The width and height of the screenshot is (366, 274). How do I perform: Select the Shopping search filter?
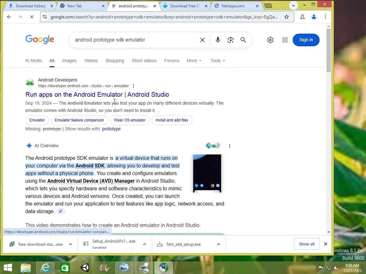click(115, 61)
